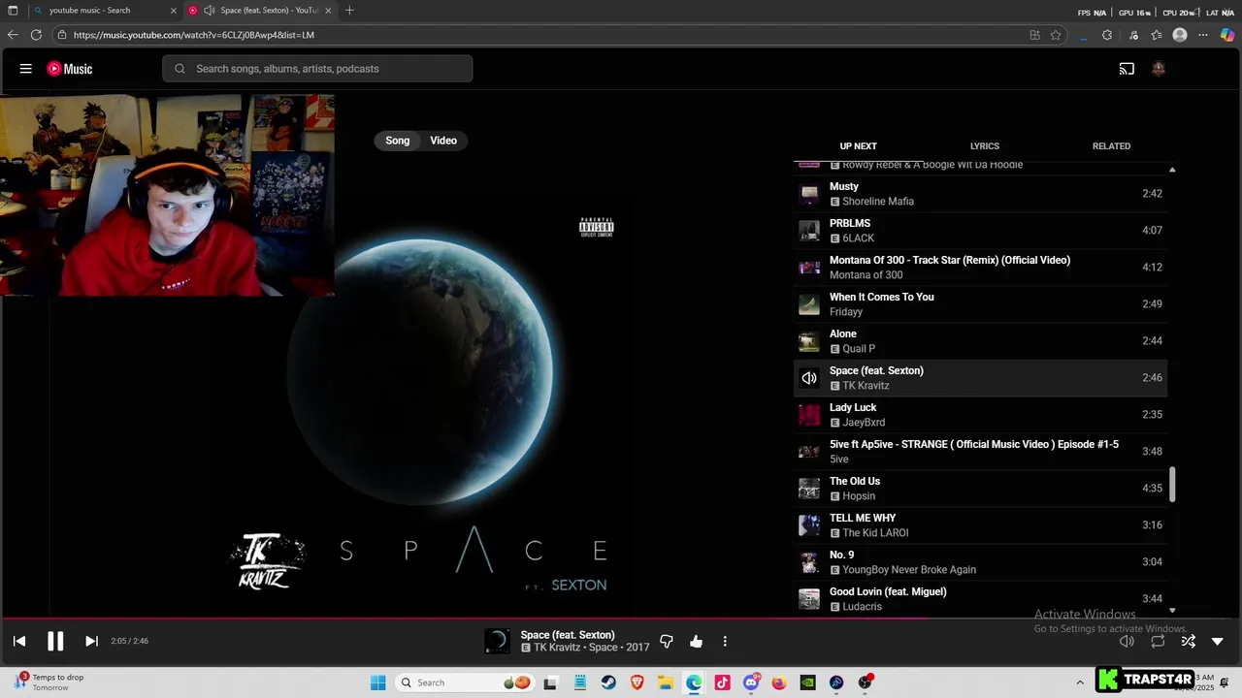Bookmark this page with the star icon
The image size is (1242, 698).
coord(1056,35)
